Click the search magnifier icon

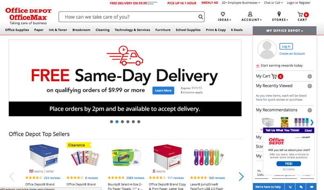(200, 17)
